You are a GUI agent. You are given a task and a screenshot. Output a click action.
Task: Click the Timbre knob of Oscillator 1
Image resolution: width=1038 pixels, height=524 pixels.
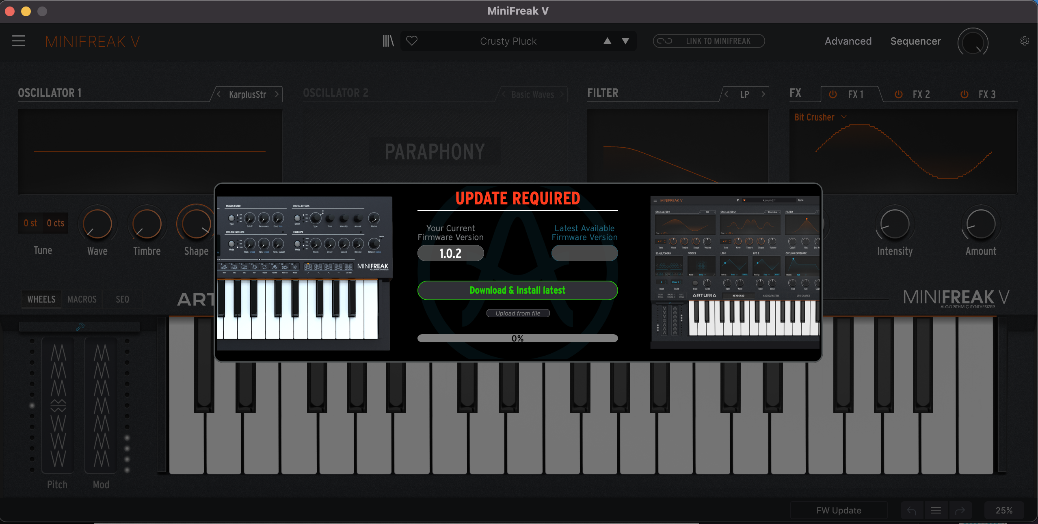(x=147, y=224)
